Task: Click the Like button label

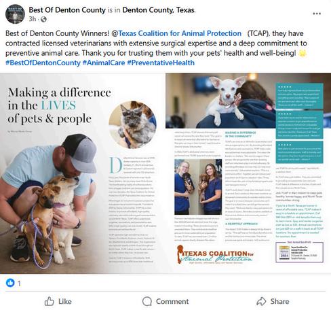Action: pyautogui.click(x=65, y=301)
